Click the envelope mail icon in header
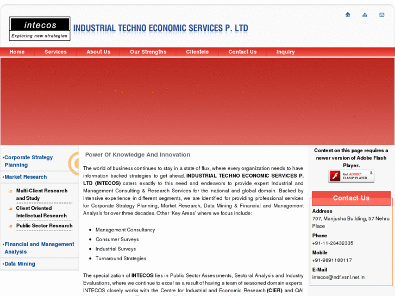This screenshot has width=395, height=296. click(382, 15)
